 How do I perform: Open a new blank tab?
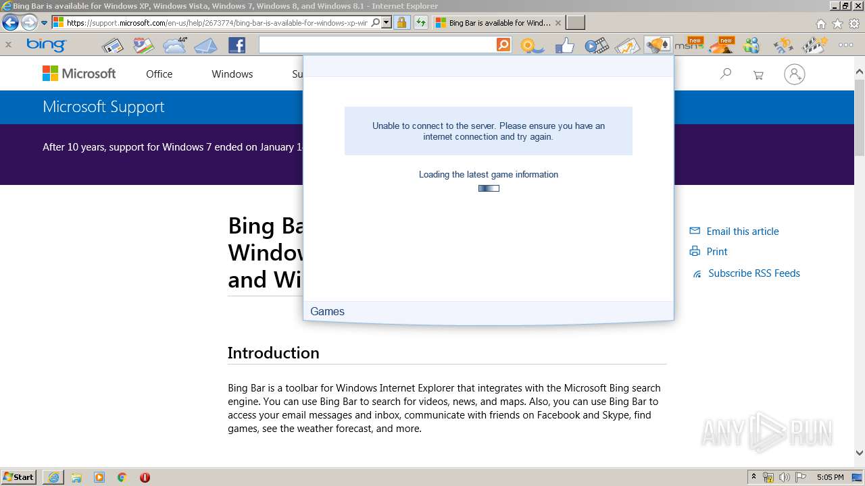(x=575, y=23)
